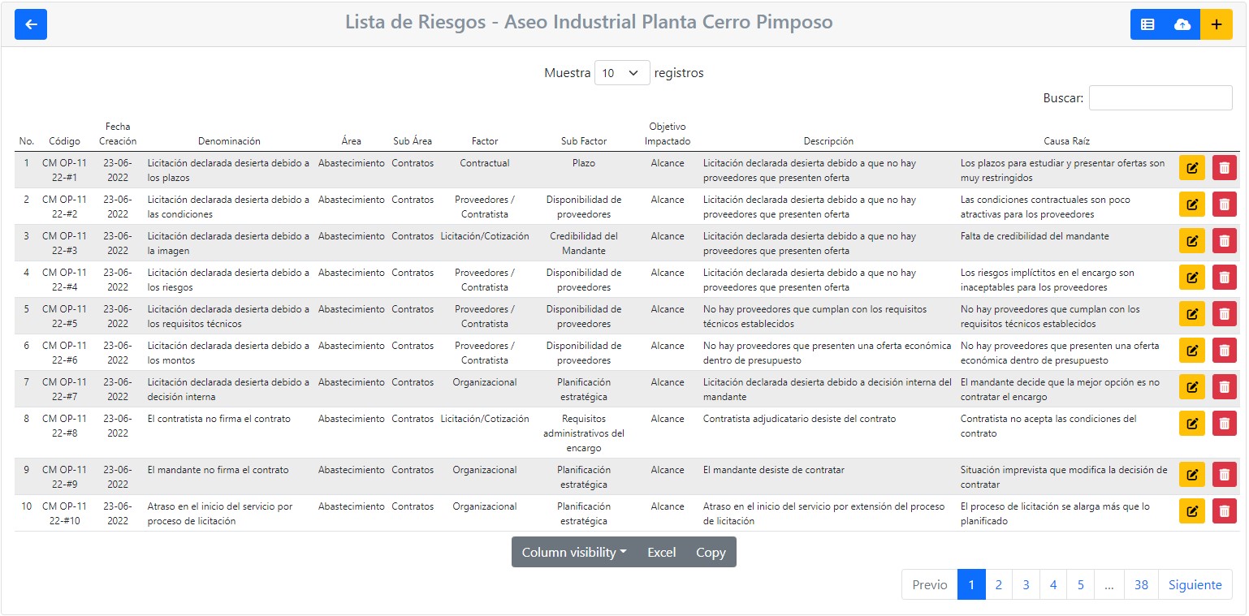Focus the Buscar search field
The height and width of the screenshot is (616, 1249).
[1160, 98]
